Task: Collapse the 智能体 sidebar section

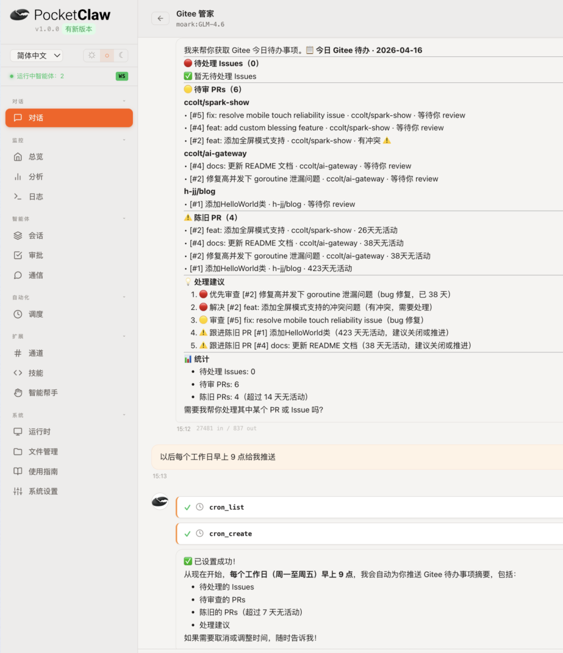Action: tap(124, 219)
